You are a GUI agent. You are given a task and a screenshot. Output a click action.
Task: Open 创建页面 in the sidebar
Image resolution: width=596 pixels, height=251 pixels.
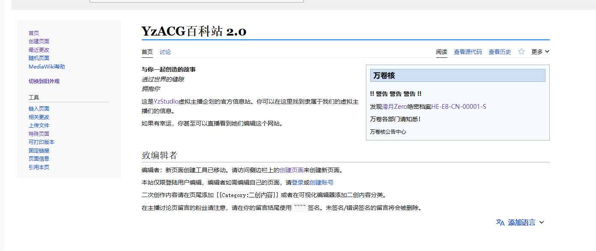point(39,42)
